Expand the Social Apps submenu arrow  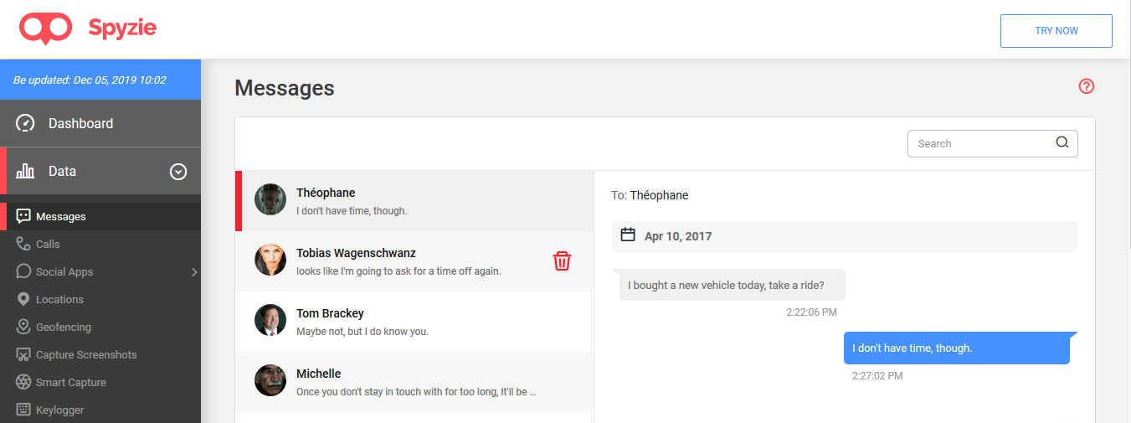coord(194,271)
